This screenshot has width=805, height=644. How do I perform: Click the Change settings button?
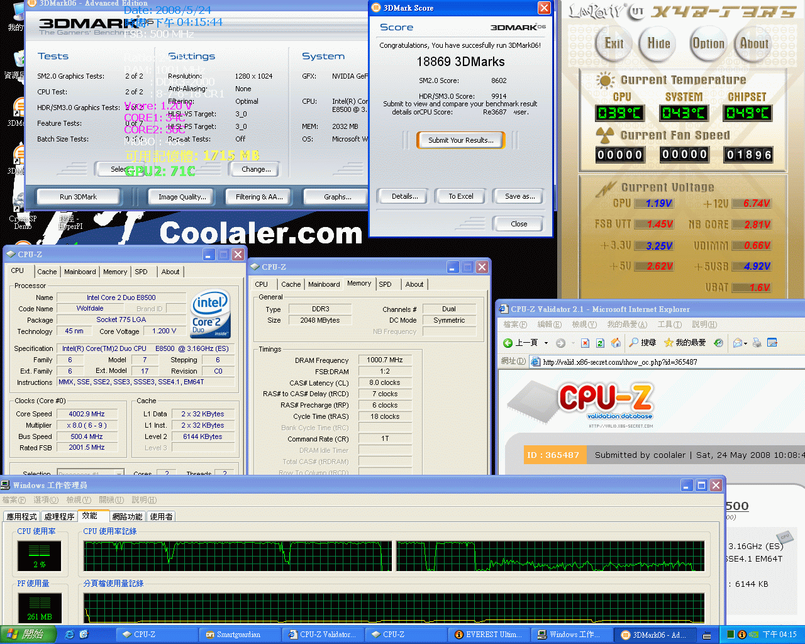pos(256,169)
